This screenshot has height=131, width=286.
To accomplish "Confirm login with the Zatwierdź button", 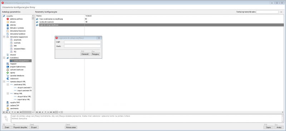I will pos(85,54).
